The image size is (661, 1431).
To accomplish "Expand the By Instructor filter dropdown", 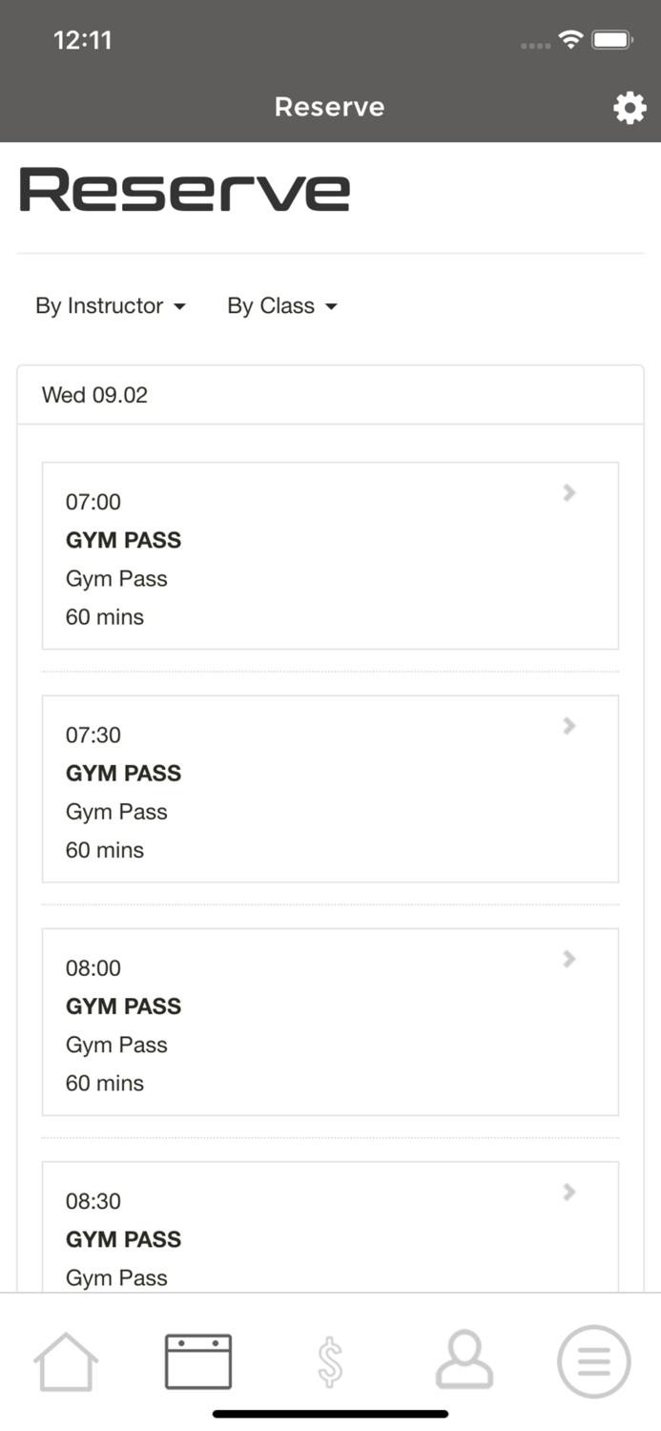I will (111, 306).
